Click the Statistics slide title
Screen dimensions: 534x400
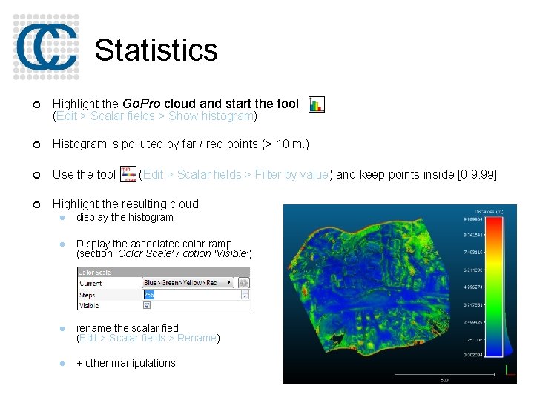(x=156, y=50)
